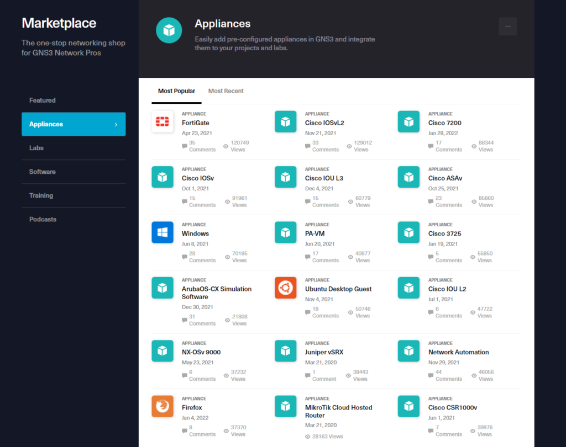The image size is (566, 447).
Task: Click the PA-VM appliance cube icon
Action: tap(285, 232)
